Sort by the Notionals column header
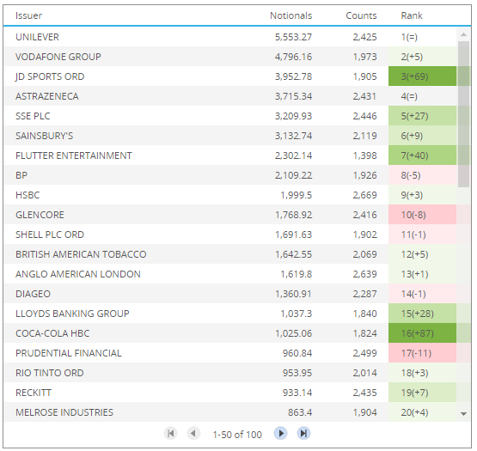The width and height of the screenshot is (477, 451). tap(290, 15)
